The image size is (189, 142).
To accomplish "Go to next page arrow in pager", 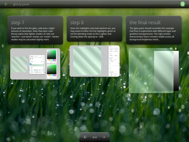I will [x=104, y=137].
